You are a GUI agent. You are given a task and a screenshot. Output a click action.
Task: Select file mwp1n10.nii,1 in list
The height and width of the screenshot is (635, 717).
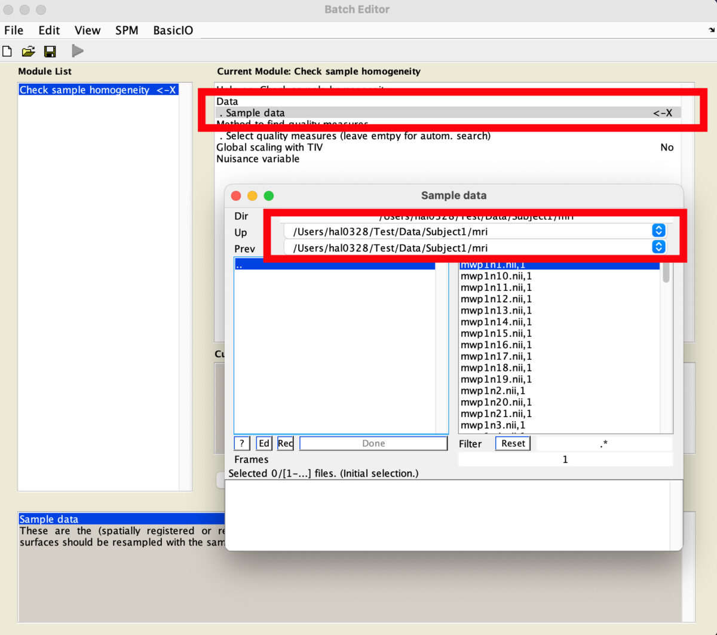496,276
